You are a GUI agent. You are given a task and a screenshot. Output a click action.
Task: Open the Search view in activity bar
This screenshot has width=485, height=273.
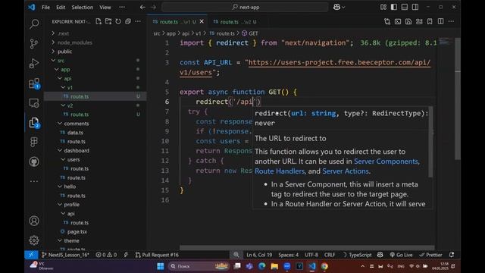tap(34, 24)
